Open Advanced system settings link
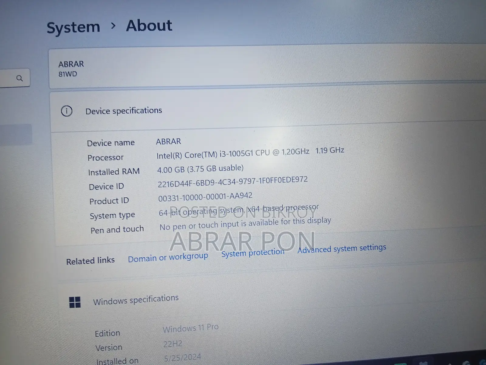 coord(342,249)
